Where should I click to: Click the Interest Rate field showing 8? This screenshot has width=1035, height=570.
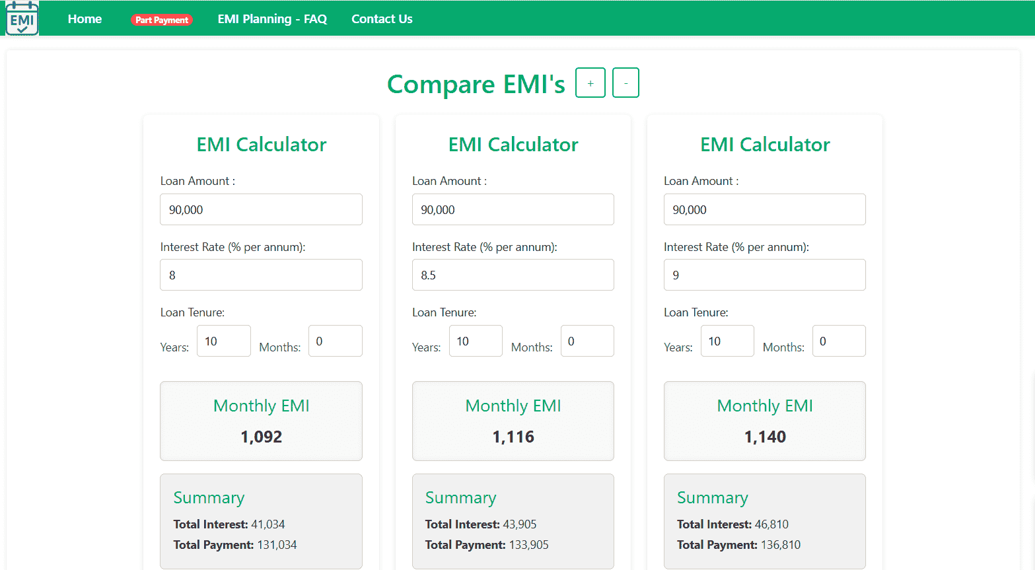click(260, 275)
